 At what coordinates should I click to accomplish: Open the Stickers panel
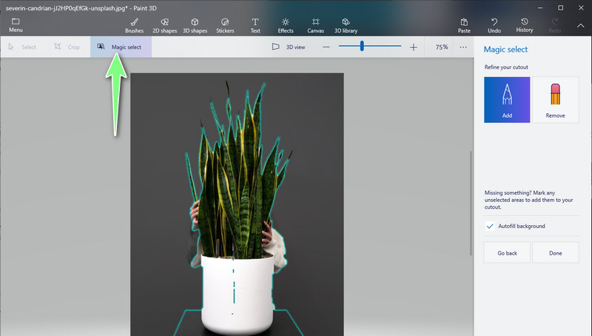pyautogui.click(x=225, y=25)
